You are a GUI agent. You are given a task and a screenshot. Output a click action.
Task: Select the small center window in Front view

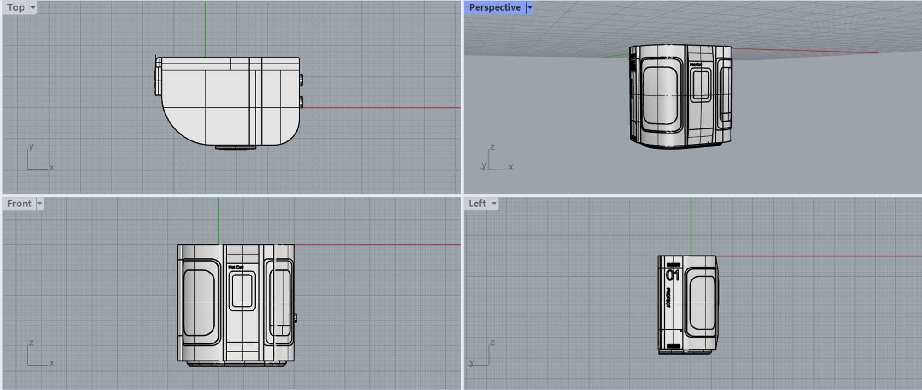pos(242,291)
